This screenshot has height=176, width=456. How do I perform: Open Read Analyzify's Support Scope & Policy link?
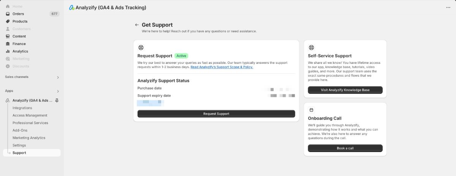pos(222,67)
